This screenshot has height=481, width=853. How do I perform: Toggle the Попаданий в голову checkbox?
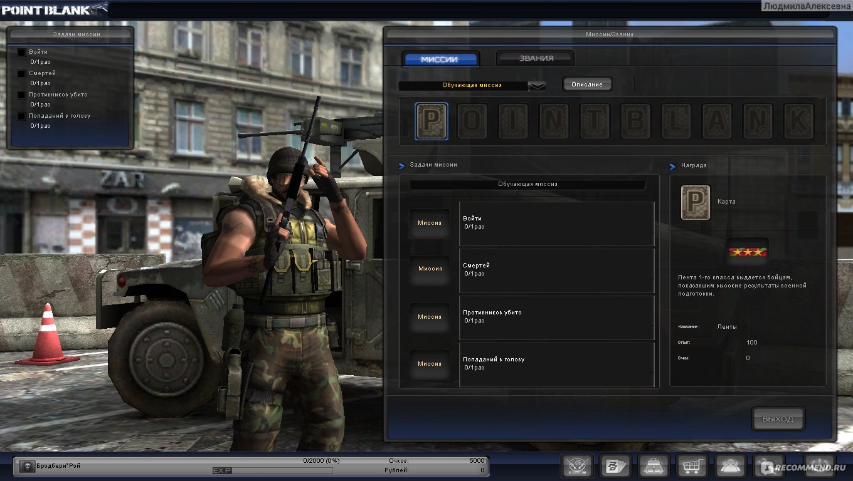coord(22,116)
